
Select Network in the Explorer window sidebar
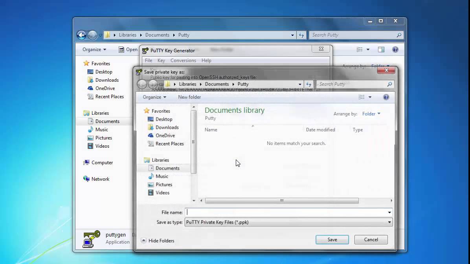(100, 179)
